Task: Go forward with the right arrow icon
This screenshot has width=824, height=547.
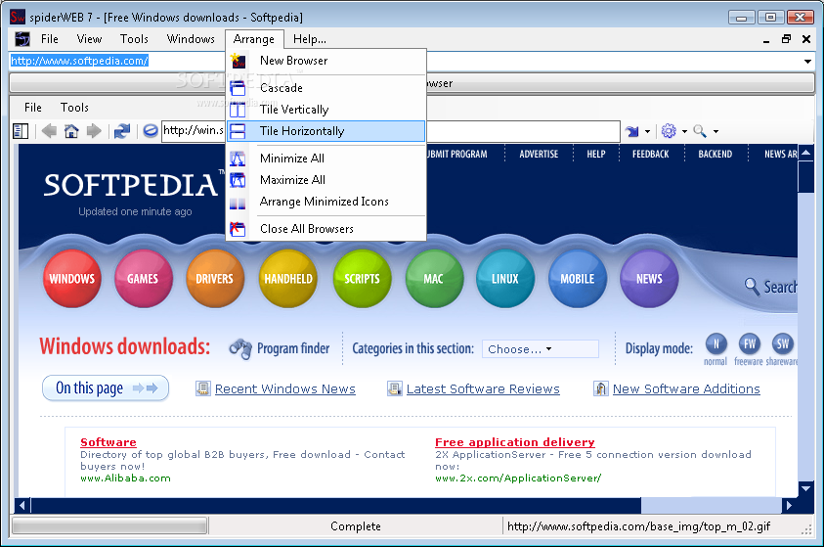Action: click(94, 131)
